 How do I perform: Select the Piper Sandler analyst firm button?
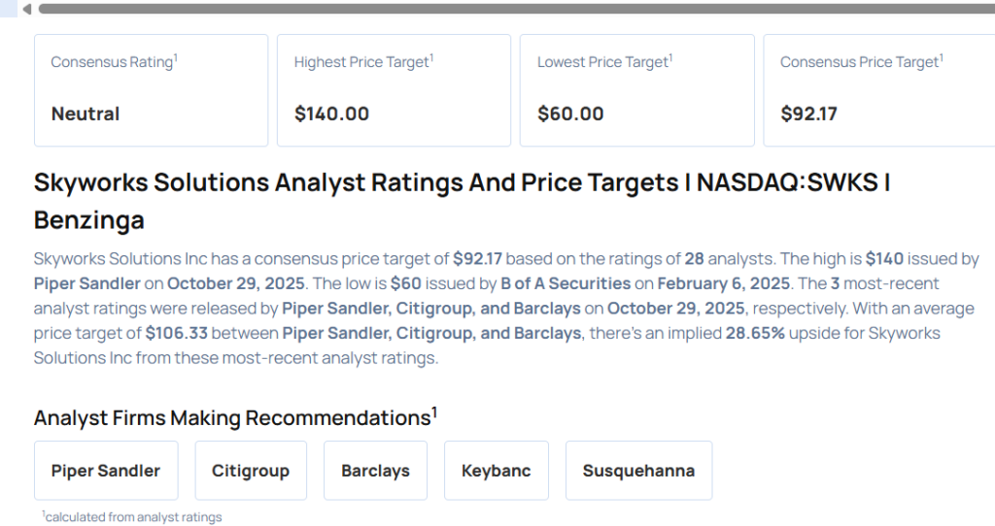click(106, 471)
